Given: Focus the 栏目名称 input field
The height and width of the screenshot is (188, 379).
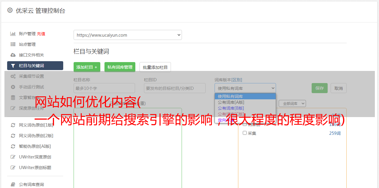Looking at the screenshot, I should 104,88.
